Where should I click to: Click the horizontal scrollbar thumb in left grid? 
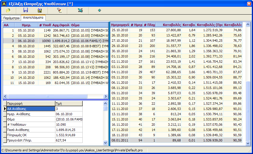(x=47, y=96)
